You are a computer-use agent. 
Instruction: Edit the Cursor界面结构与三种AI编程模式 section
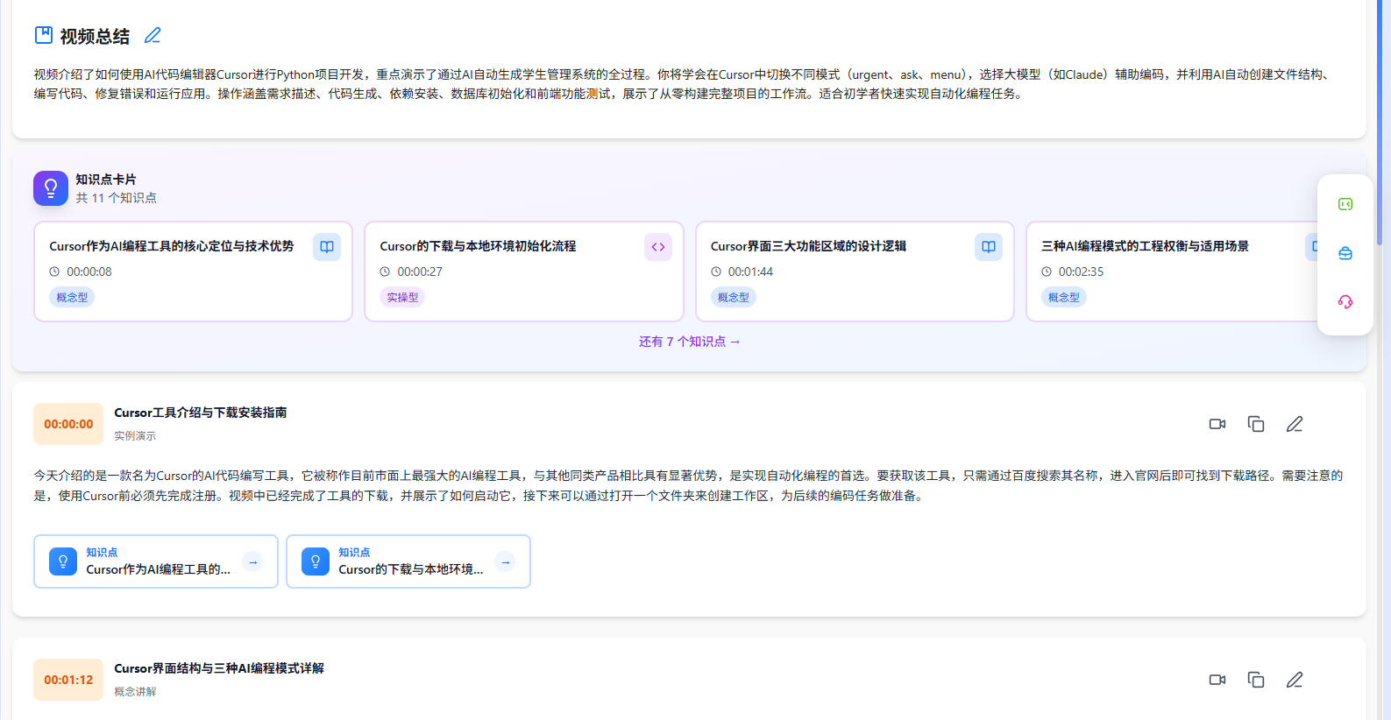pos(1295,680)
